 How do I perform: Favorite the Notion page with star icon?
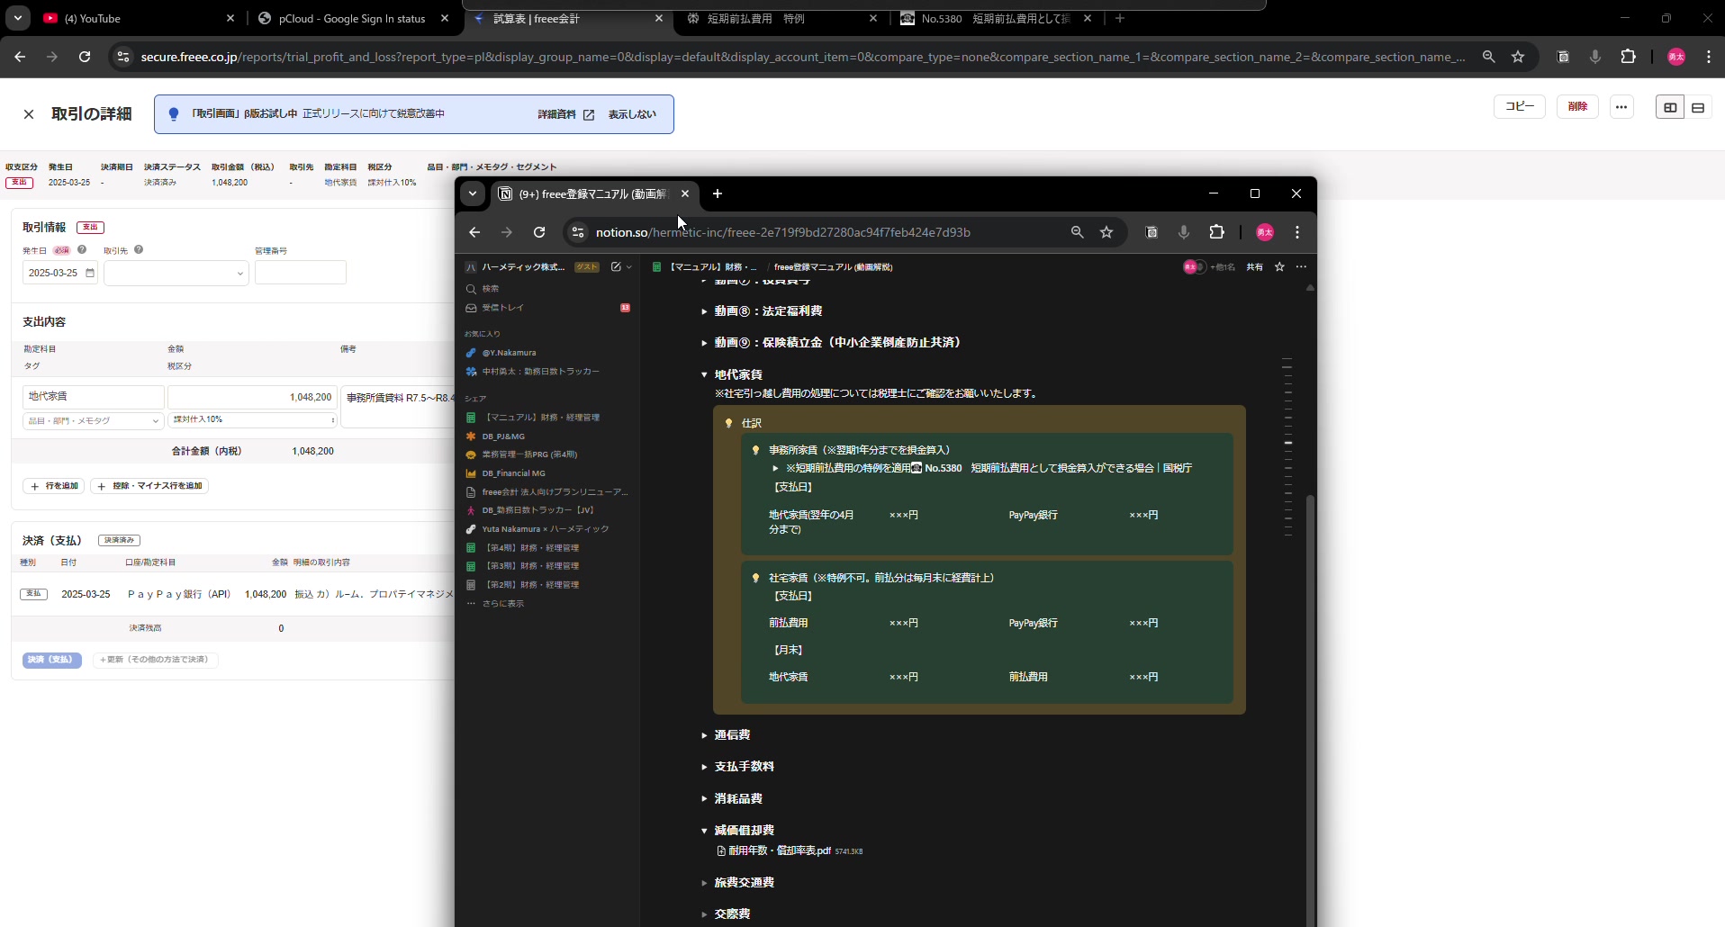point(1279,266)
